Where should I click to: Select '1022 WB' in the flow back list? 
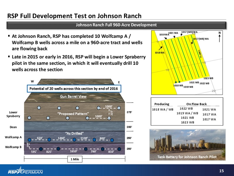pyautogui.click(x=186, y=109)
